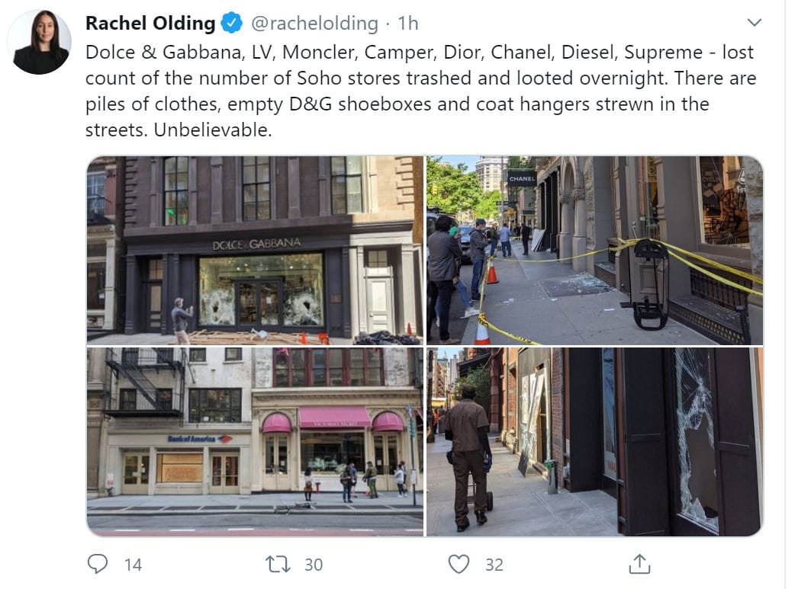Click the reply count 14
795x589 pixels.
point(133,565)
